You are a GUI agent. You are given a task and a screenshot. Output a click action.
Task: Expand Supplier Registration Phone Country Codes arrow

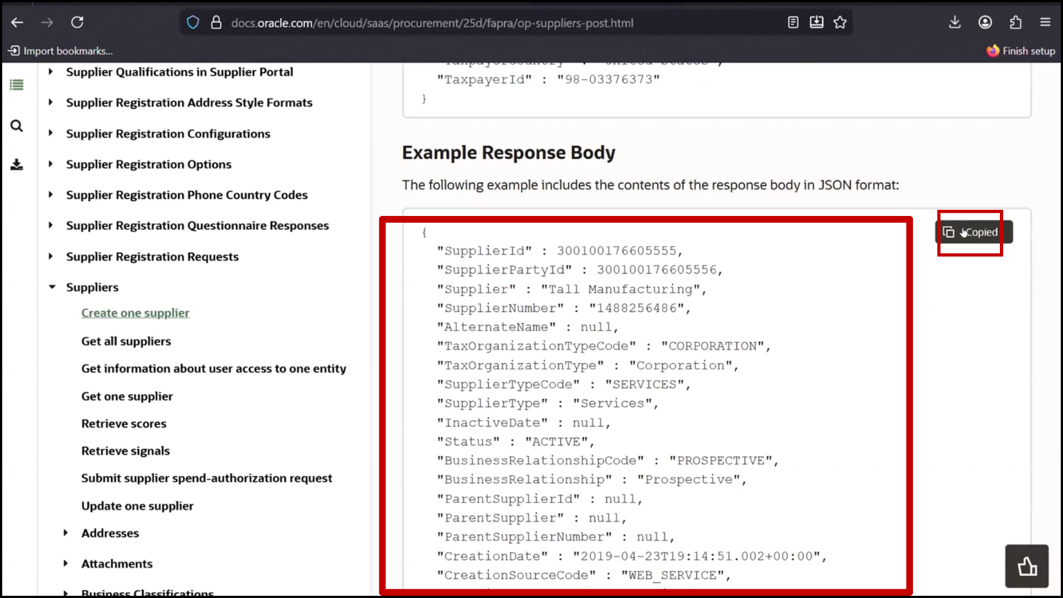pos(50,195)
